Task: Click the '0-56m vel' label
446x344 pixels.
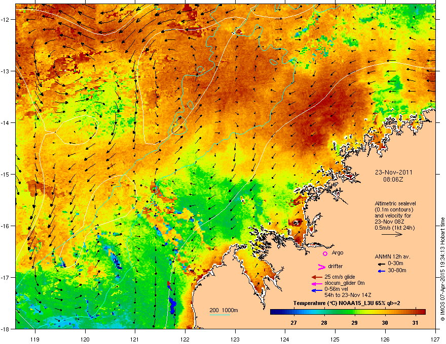Action: pos(336,289)
